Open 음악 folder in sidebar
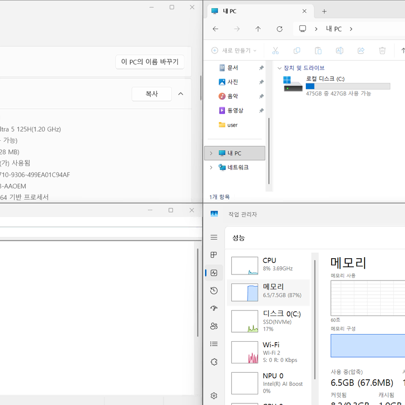 pyautogui.click(x=232, y=96)
